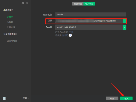Click the AppID input field
Screen dimensions: 136x102
(89, 27)
